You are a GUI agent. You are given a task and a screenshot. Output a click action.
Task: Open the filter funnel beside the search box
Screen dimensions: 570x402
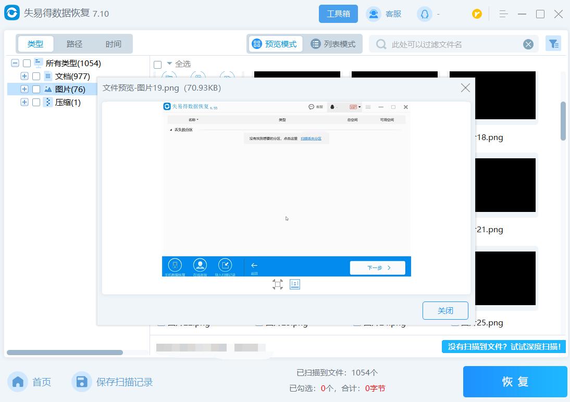coord(553,44)
